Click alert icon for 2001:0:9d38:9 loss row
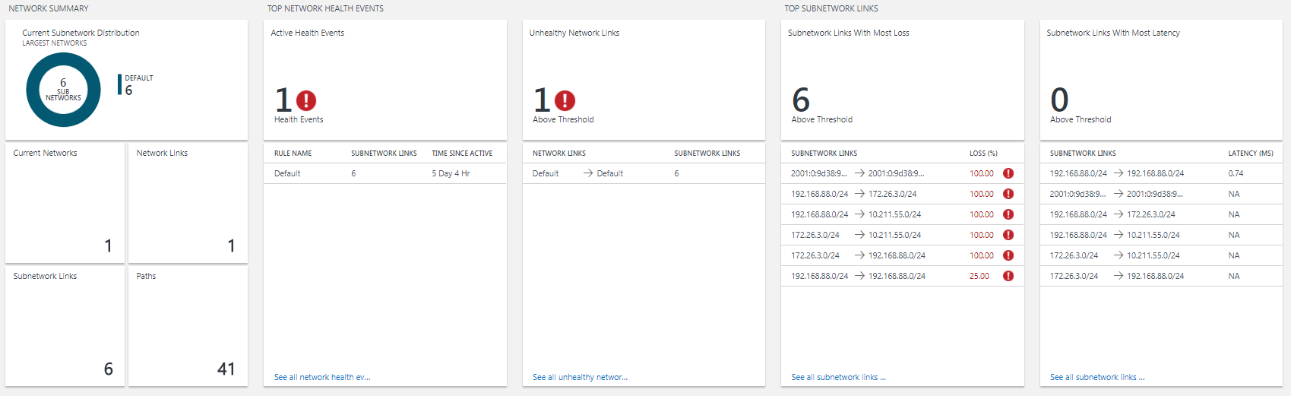The image size is (1291, 396). click(1008, 173)
